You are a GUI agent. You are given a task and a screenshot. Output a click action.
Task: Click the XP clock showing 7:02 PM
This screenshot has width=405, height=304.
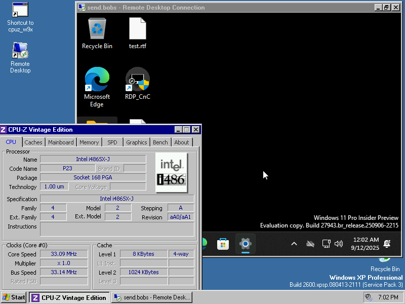(388, 297)
